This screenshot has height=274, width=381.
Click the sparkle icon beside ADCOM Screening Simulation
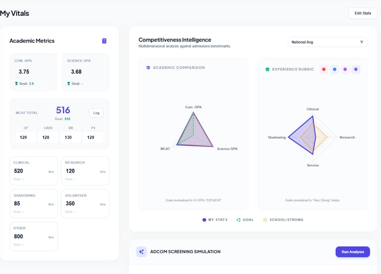coord(141,252)
